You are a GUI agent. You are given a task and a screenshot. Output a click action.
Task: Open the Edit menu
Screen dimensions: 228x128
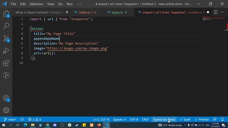23,4
